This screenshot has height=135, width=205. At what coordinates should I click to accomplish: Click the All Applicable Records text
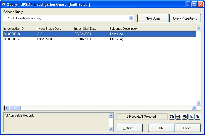(19, 115)
